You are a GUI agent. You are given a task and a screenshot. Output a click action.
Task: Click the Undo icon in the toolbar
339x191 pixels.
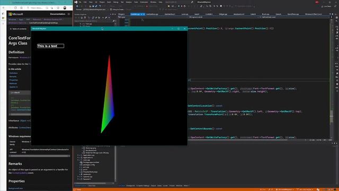[100, 6]
